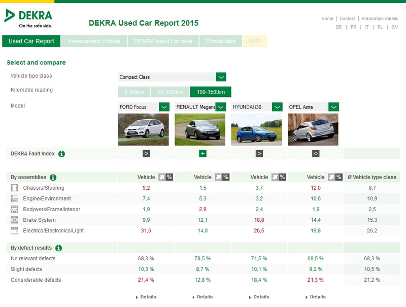Viewport: 406px width, 307px height.
Task: Open Details link under HYUNDAI i30 column
Action: (259, 297)
